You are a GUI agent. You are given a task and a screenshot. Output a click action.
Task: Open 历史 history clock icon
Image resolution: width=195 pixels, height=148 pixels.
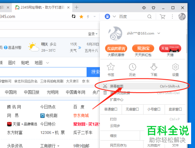[132, 67]
